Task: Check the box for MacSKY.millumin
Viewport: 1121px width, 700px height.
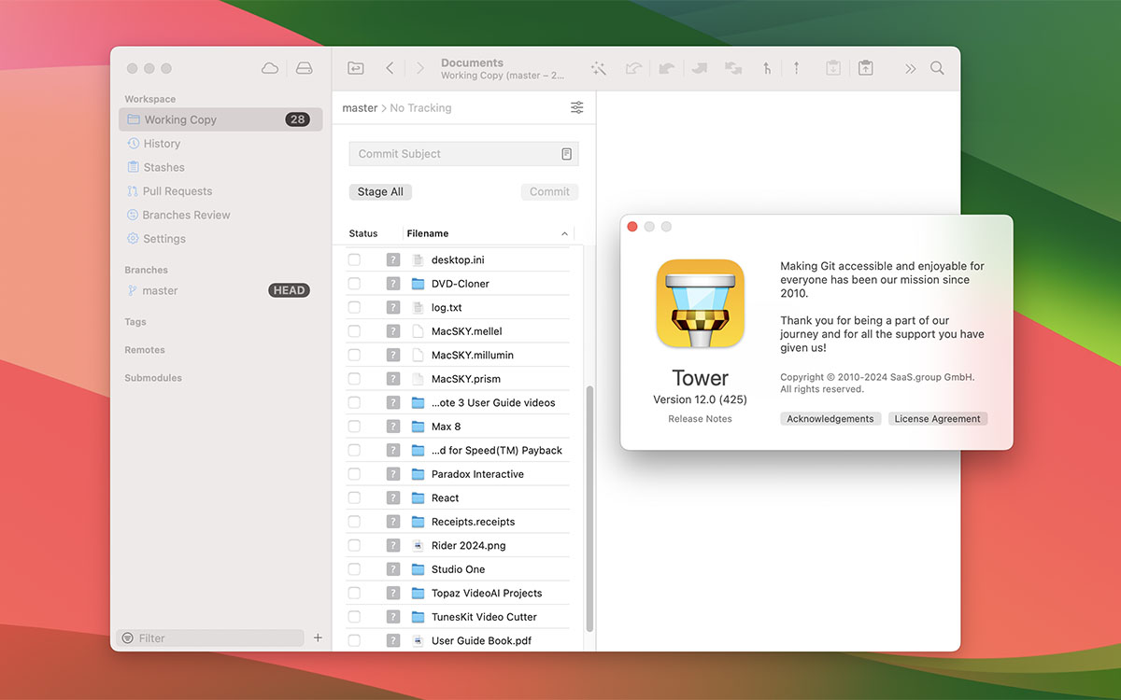Action: click(354, 355)
